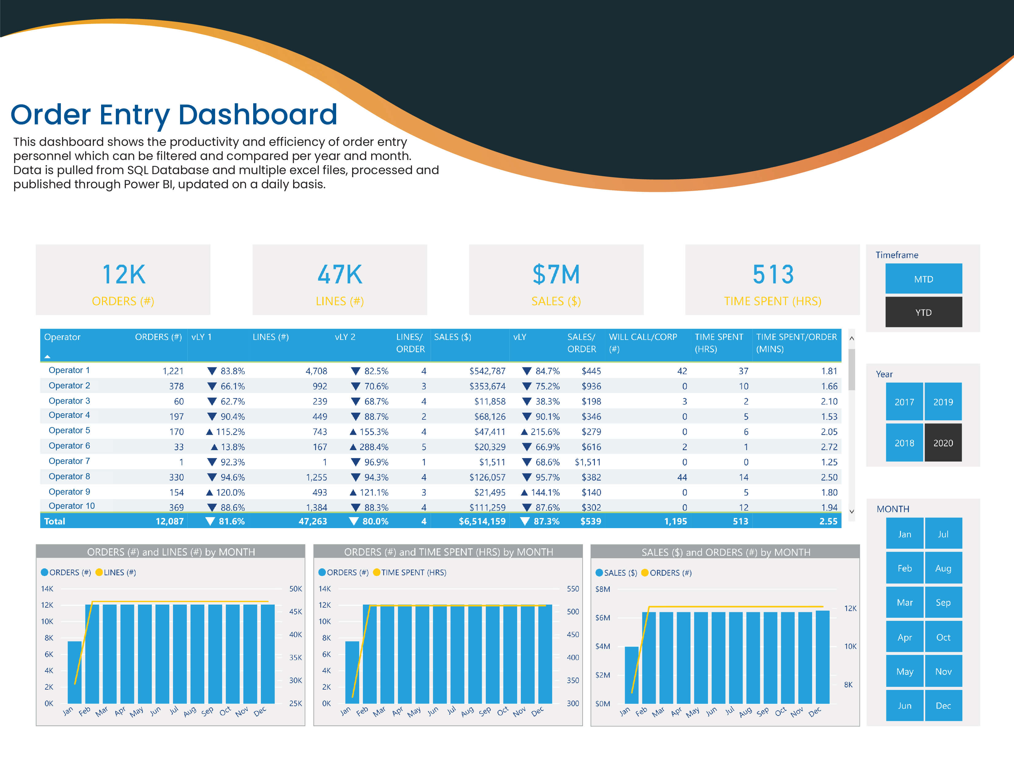Screen dimensions: 1014x767
Task: Select the MTD timeframe button
Action: point(923,278)
